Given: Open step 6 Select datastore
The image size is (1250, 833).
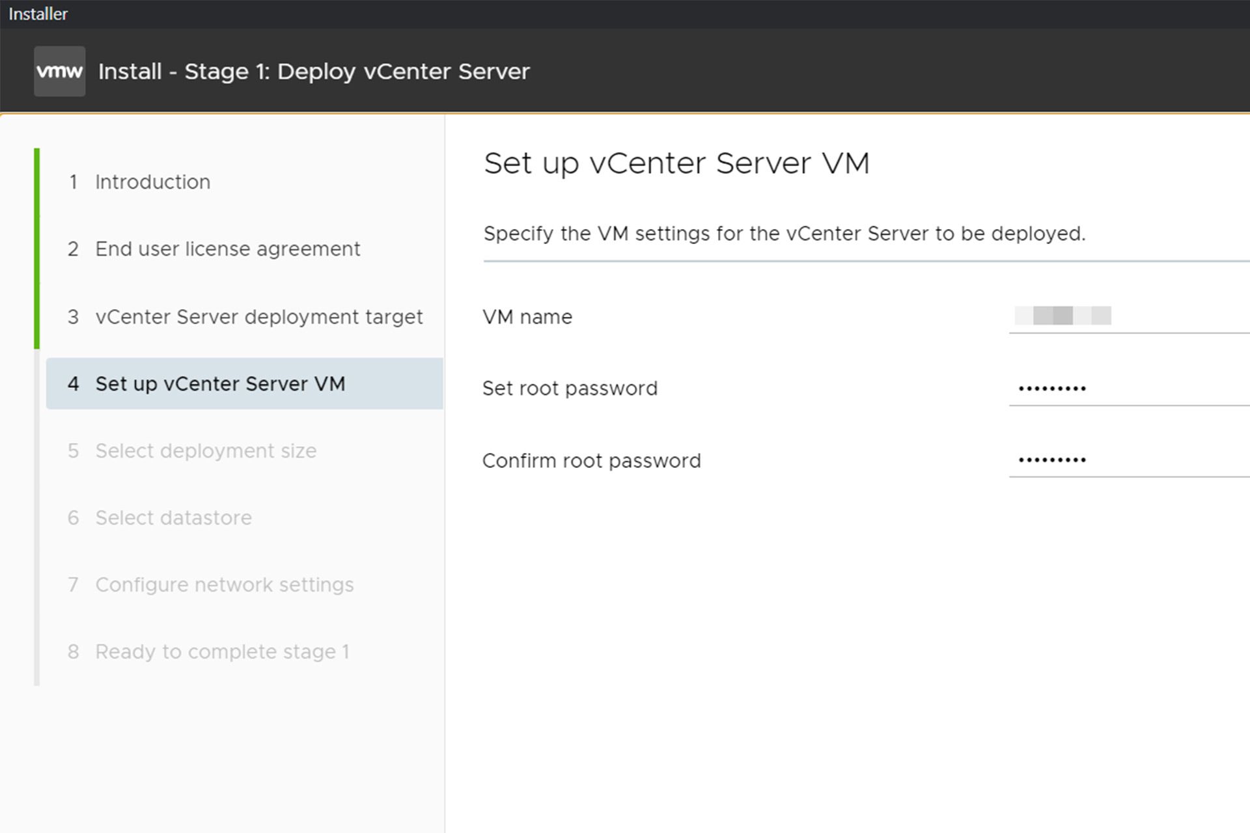Looking at the screenshot, I should (160, 517).
